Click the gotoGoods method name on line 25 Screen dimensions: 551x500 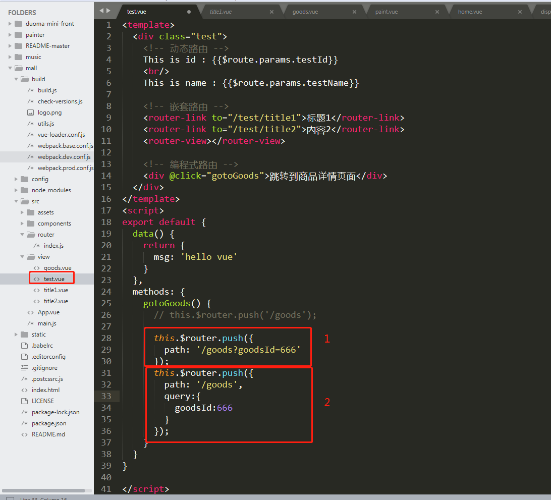pyautogui.click(x=167, y=303)
